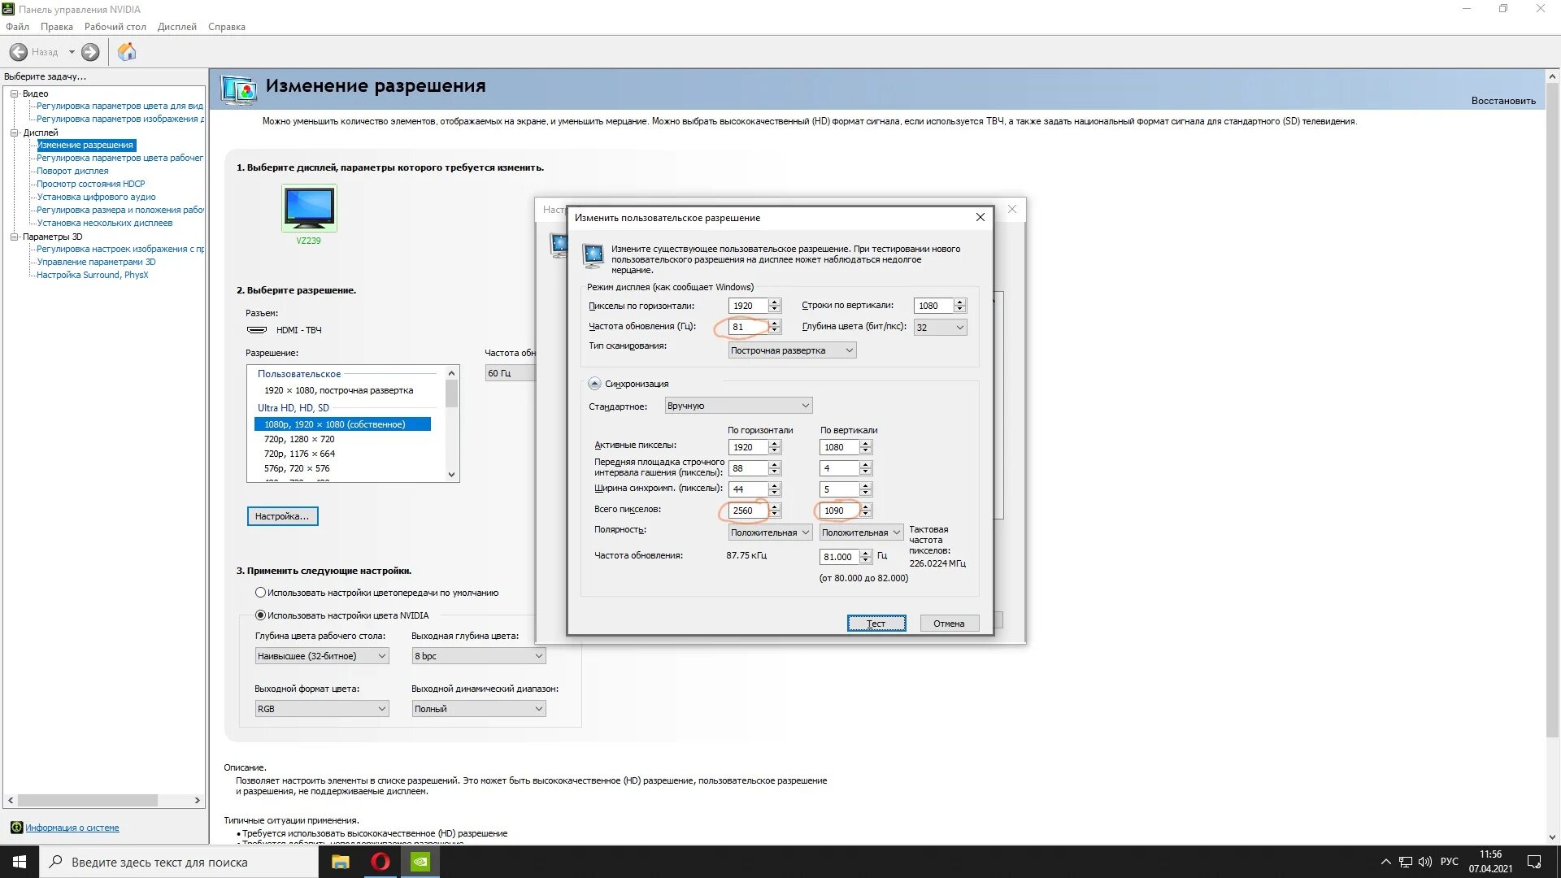Select Управление параметрами 3D tree item
1561x878 pixels.
pos(96,262)
